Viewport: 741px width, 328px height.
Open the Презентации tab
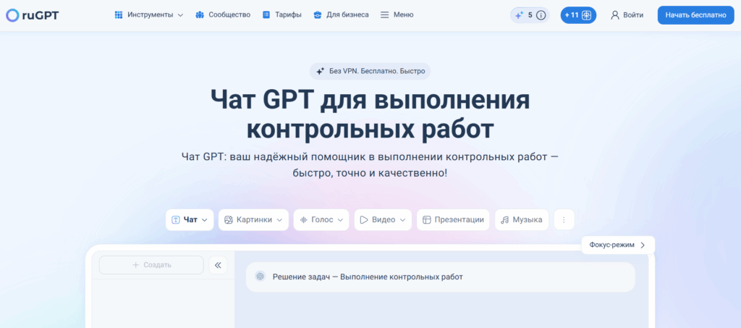[x=453, y=220]
